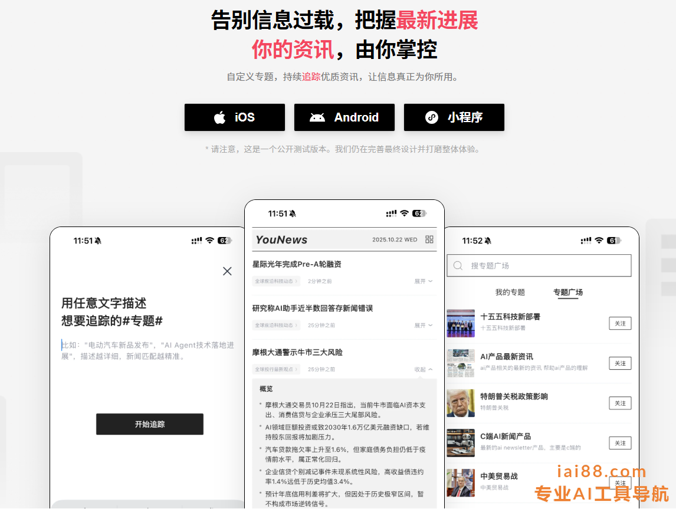This screenshot has height=509, width=676.
Task: Click the grid layout icon beside the date
Action: coord(429,239)
